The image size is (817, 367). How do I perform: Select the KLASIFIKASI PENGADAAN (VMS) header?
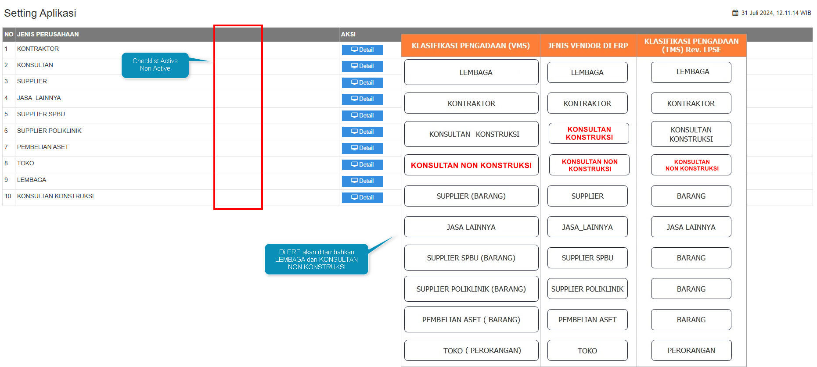471,46
